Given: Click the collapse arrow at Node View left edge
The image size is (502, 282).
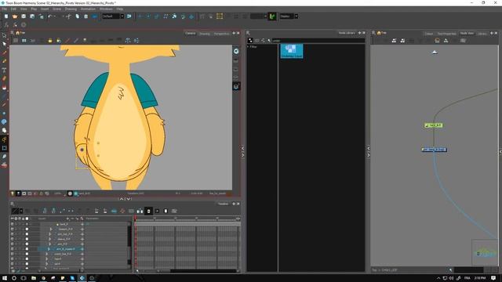Looking at the screenshot, I should point(368,148).
